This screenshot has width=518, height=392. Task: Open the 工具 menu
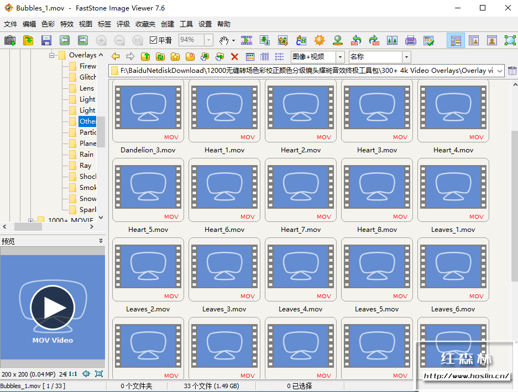(x=186, y=24)
